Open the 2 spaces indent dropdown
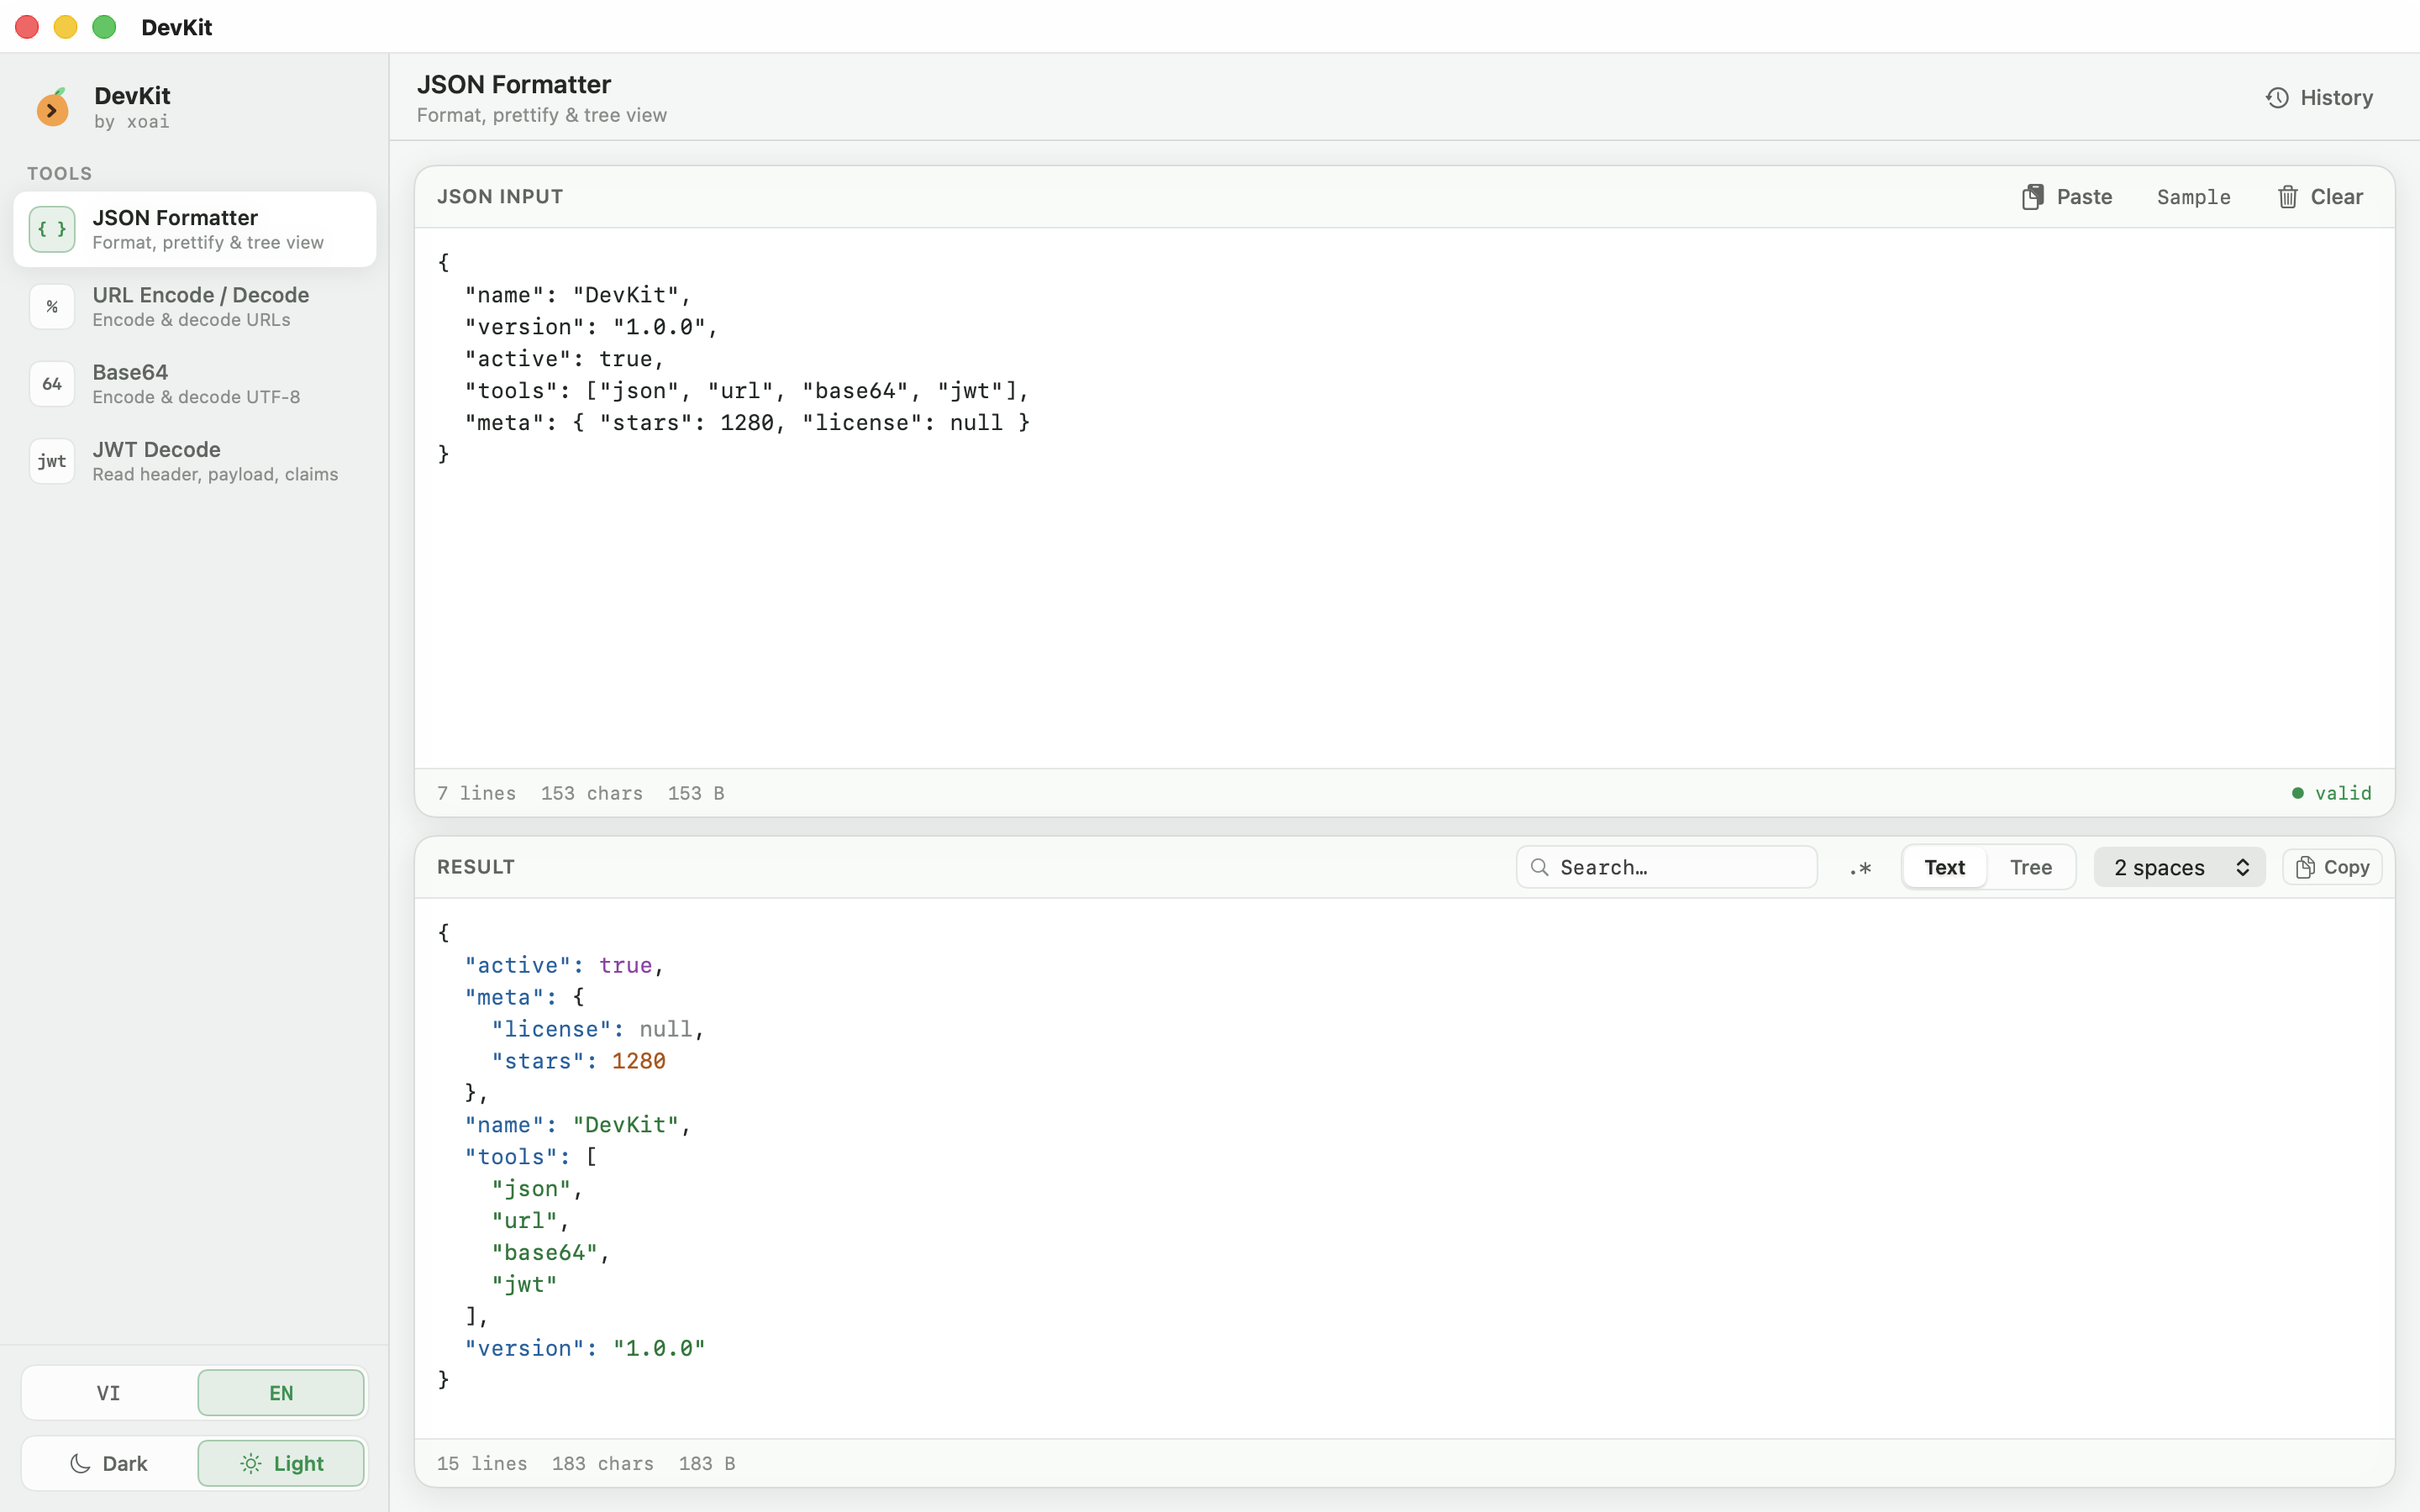Viewport: 2420px width, 1512px height. 2180,867
